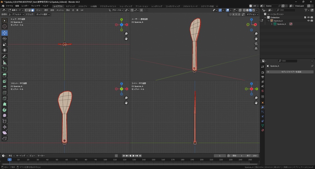Screen dimensions: 315x169
Task: Select the Bevel tool
Action: click(x=5, y=87)
